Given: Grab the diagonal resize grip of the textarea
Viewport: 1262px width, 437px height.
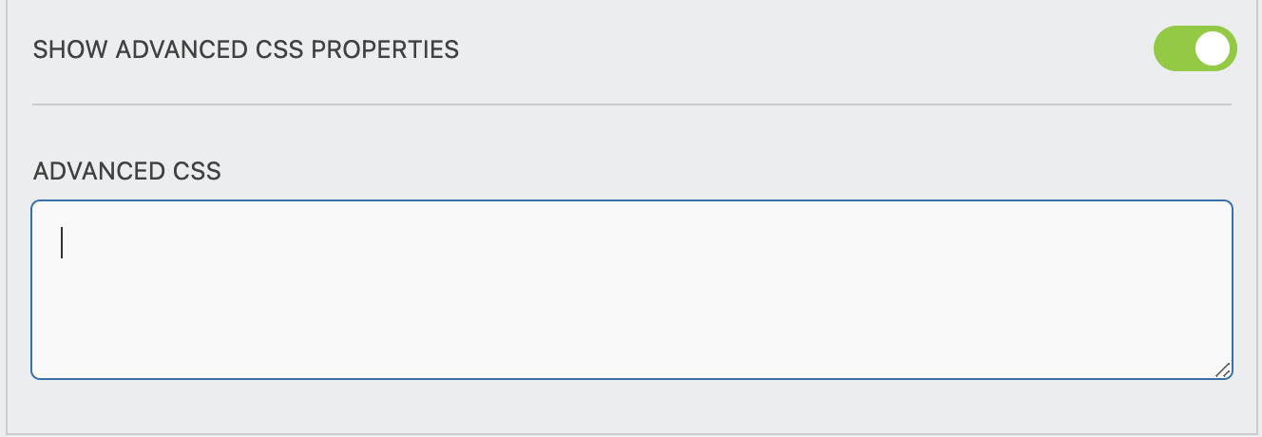Looking at the screenshot, I should [1223, 370].
